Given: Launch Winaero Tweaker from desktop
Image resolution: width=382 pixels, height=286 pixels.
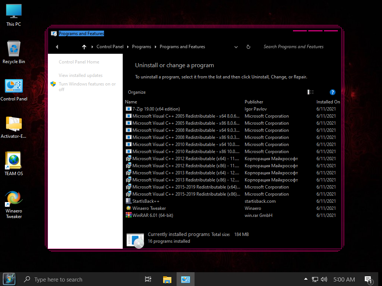Looking at the screenshot, I should pyautogui.click(x=13, y=205).
